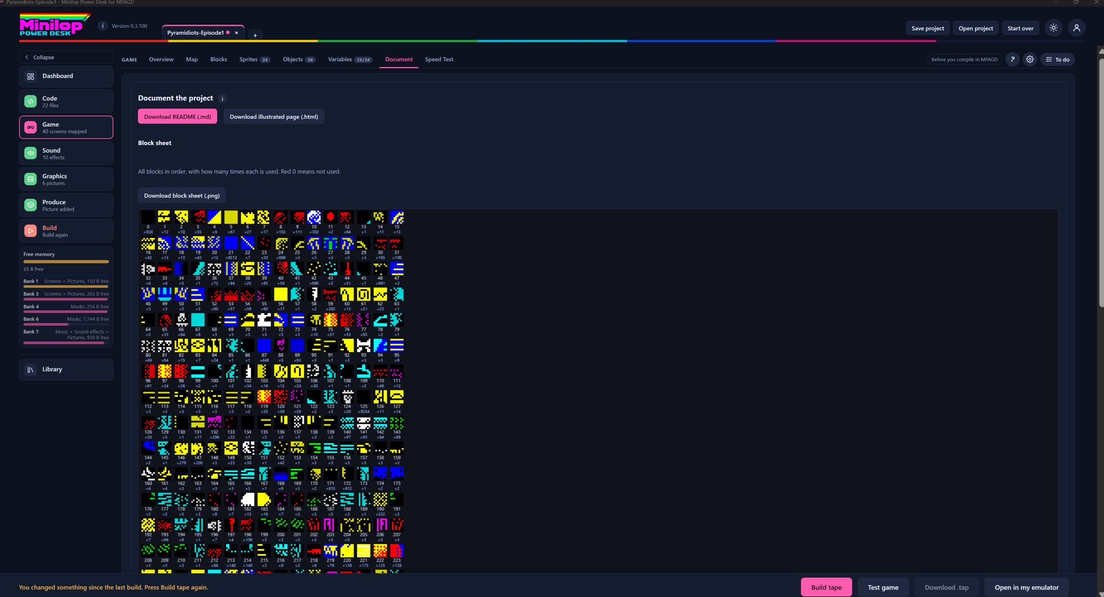Screen dimensions: 1104x597
Task: Collapse the left sidebar
Action: pos(66,57)
